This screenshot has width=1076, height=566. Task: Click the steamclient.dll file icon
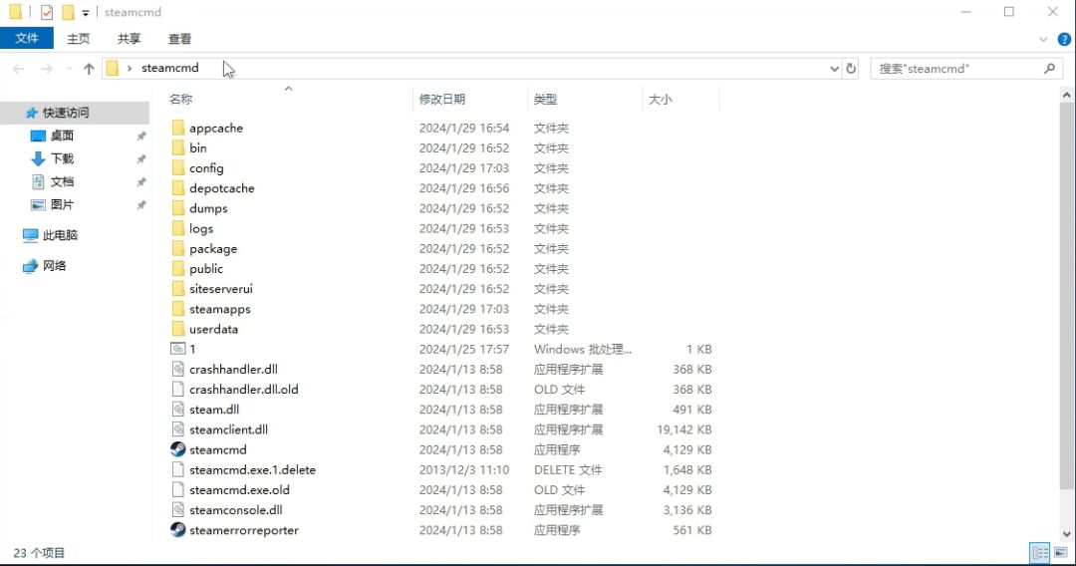178,429
